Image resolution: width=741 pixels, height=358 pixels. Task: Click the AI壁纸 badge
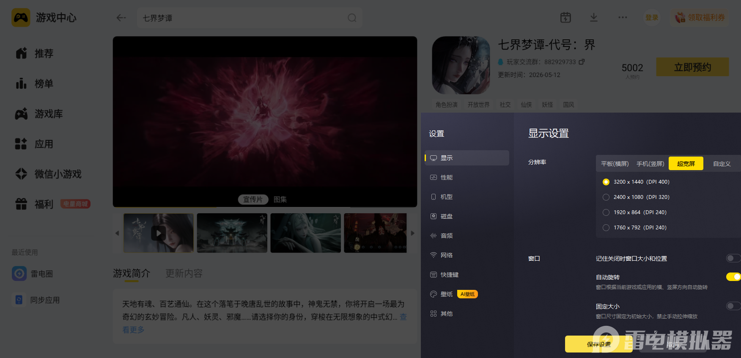[x=467, y=294]
